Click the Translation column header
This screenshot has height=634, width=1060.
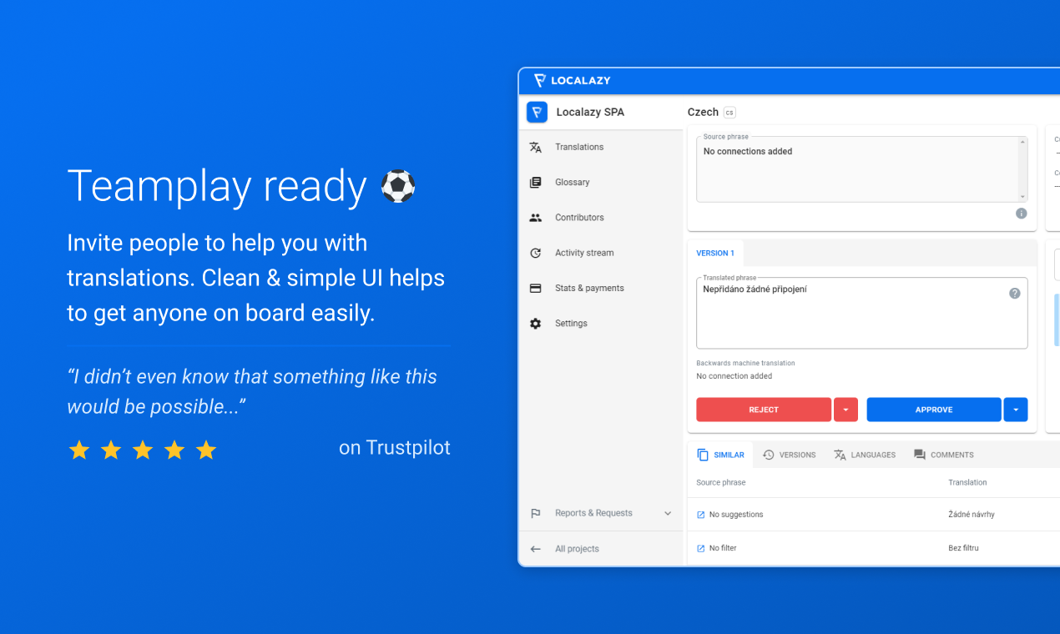click(x=967, y=482)
